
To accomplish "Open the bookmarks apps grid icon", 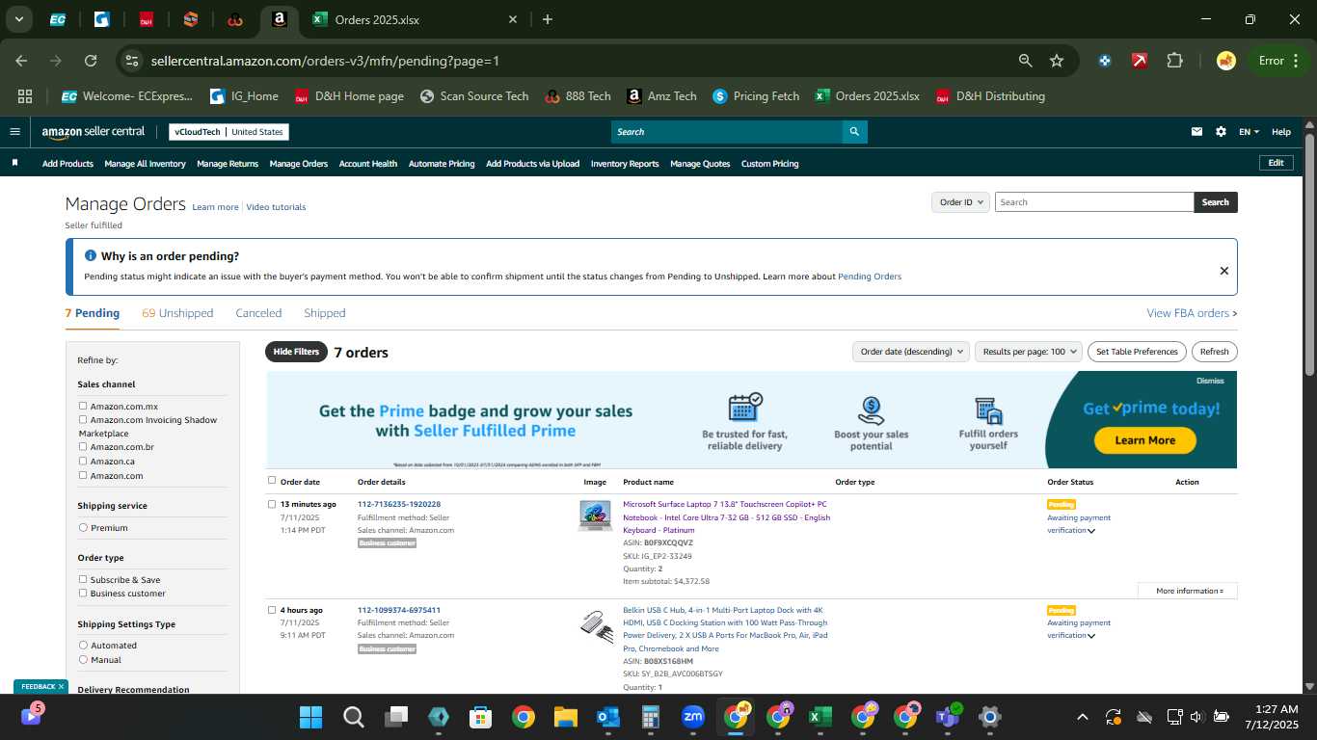I will pos(25,96).
